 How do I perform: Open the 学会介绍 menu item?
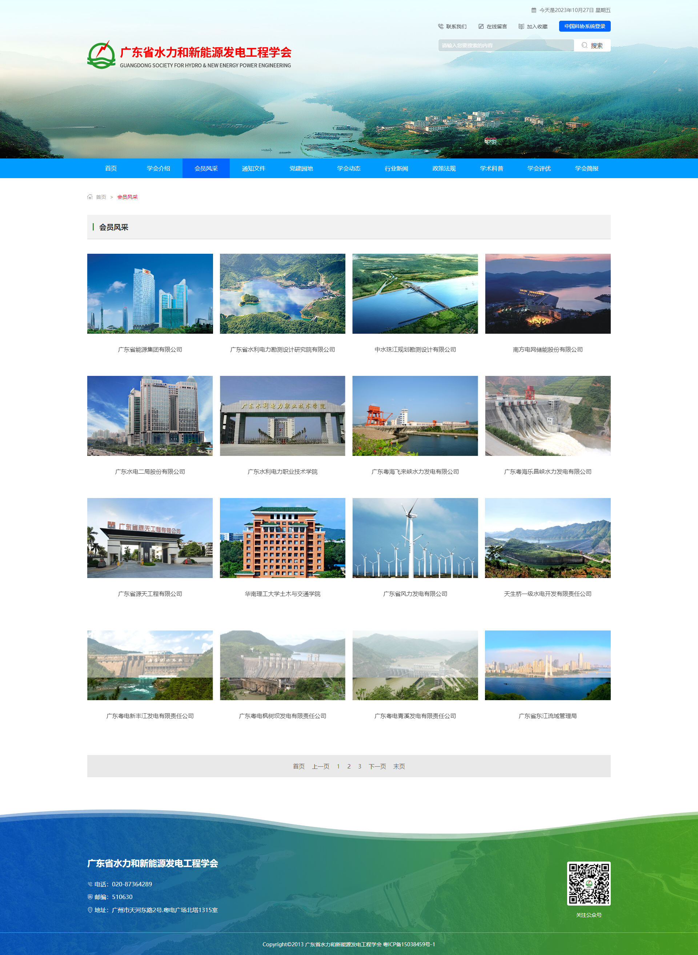tap(159, 168)
